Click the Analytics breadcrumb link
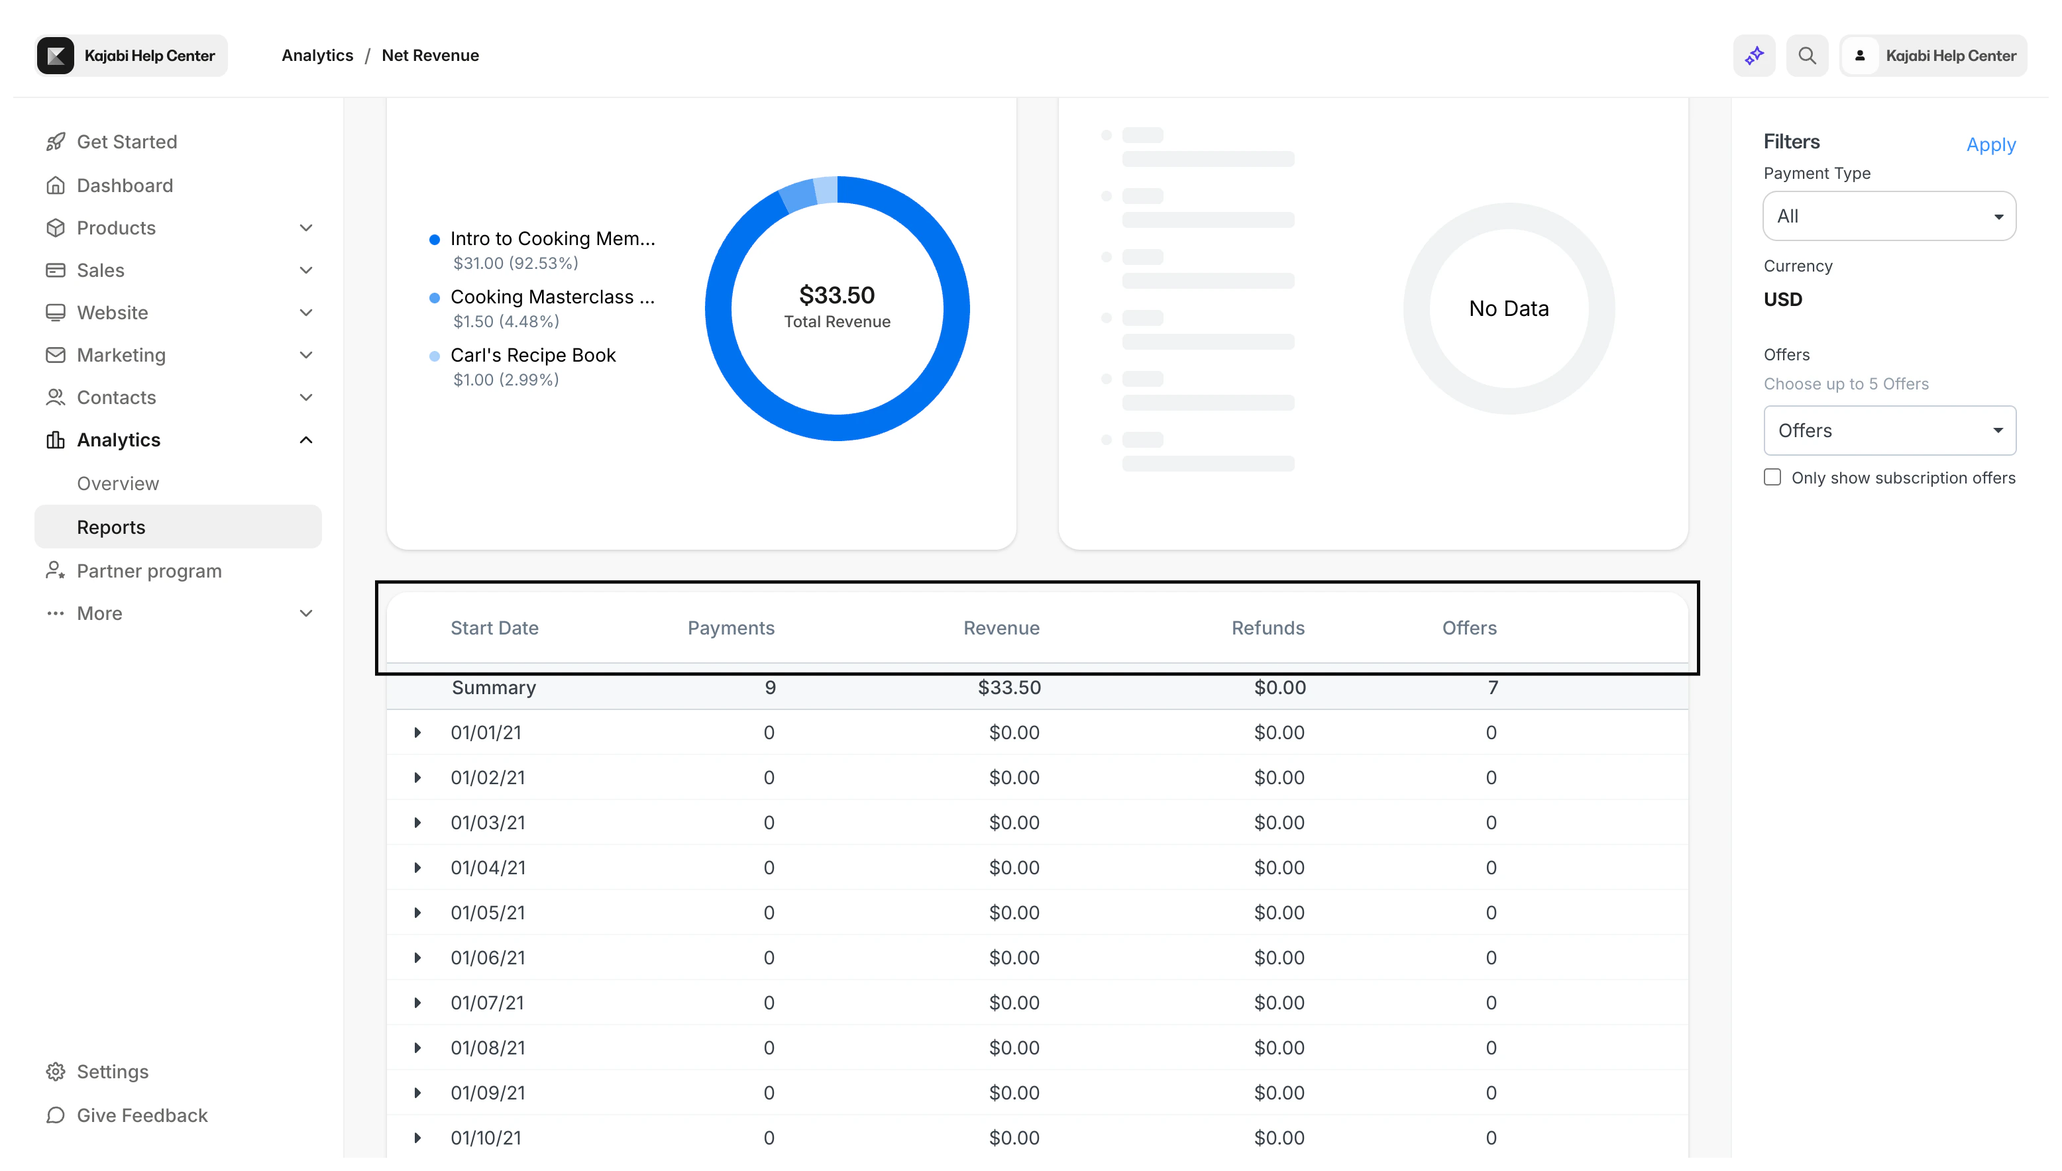The image size is (2062, 1171). pyautogui.click(x=317, y=55)
